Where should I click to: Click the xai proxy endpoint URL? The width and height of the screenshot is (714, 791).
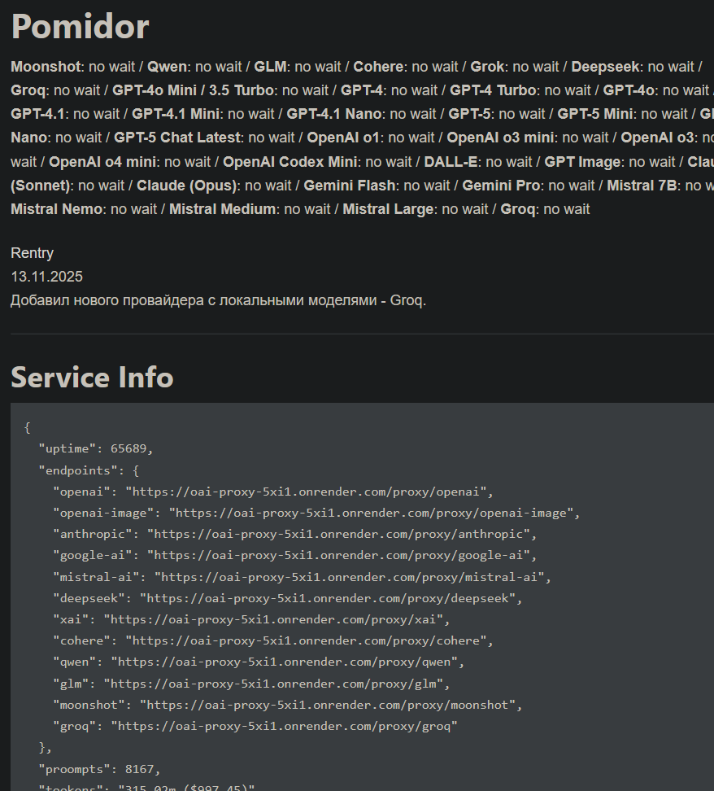[273, 619]
